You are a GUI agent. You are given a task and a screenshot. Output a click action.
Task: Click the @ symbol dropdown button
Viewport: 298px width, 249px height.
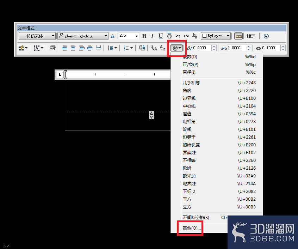coord(177,48)
